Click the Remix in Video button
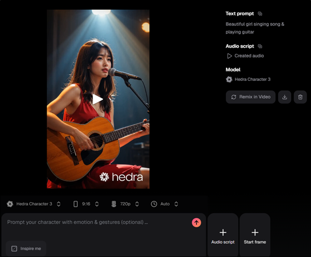 click(250, 97)
